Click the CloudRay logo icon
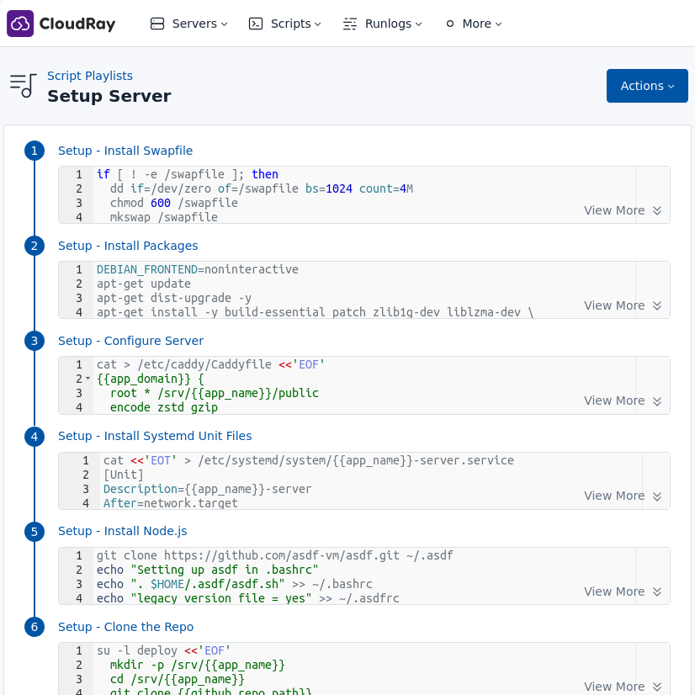Viewport: 695px width, 695px height. coord(20,24)
